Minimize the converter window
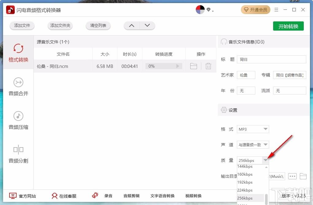 pos(285,9)
